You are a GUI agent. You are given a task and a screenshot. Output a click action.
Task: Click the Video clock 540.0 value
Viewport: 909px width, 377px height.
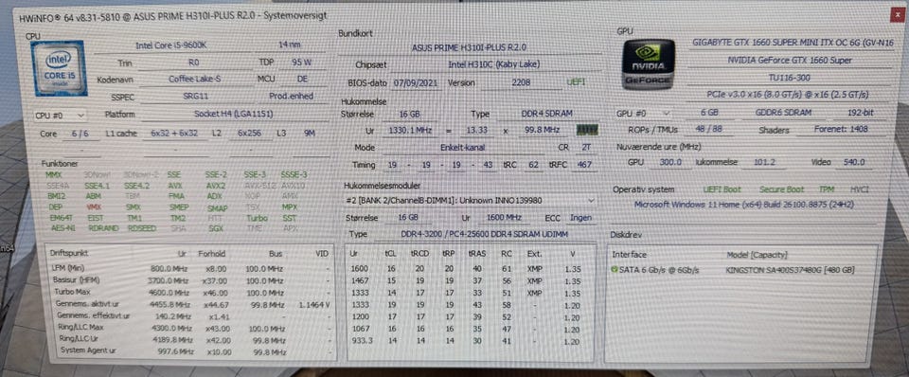tap(853, 162)
